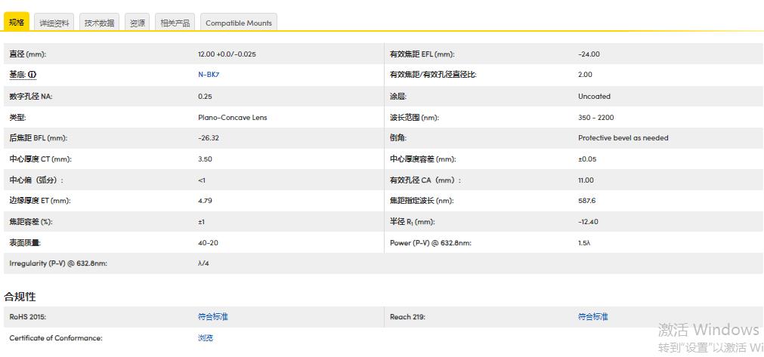Select focal tolerance ±1 value
Image resolution: width=764 pixels, height=357 pixels.
coord(201,222)
